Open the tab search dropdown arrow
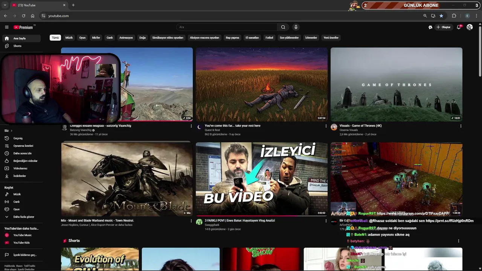This screenshot has width=482, height=271. click(5, 5)
